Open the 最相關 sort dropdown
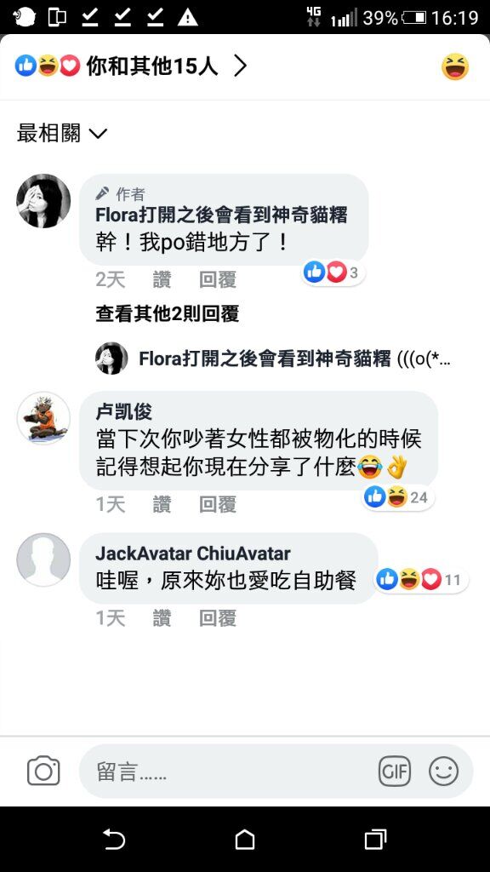The width and height of the screenshot is (490, 872). (x=61, y=134)
